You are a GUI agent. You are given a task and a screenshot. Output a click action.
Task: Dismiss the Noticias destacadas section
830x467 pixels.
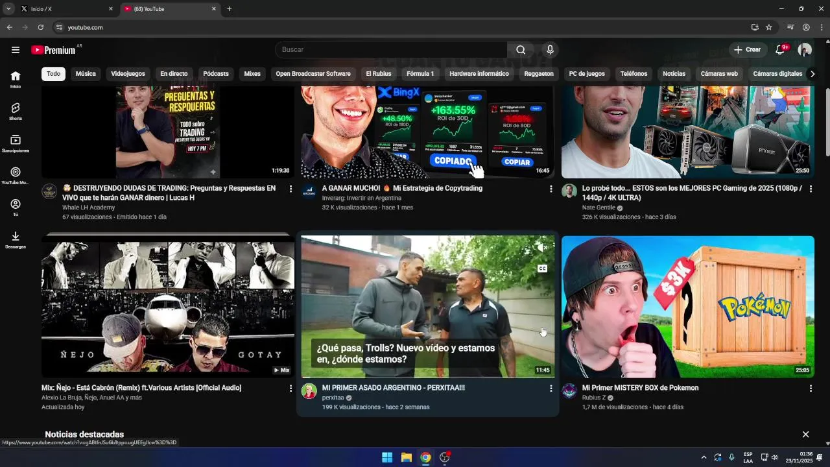click(805, 435)
